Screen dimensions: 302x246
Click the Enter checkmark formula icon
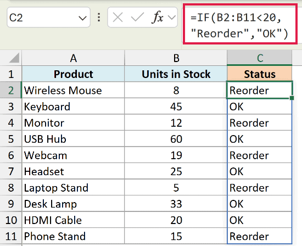point(137,18)
